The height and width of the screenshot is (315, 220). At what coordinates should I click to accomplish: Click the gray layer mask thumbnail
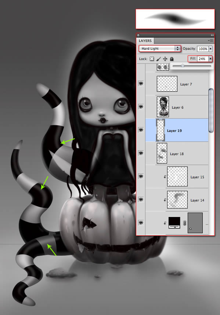click(x=195, y=223)
